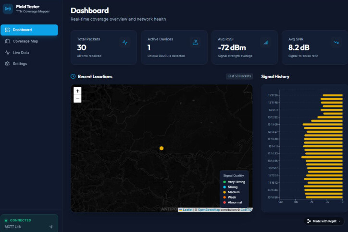Click the trend icon on Avg SNR card
Screen dimensions: 348x232
click(336, 42)
